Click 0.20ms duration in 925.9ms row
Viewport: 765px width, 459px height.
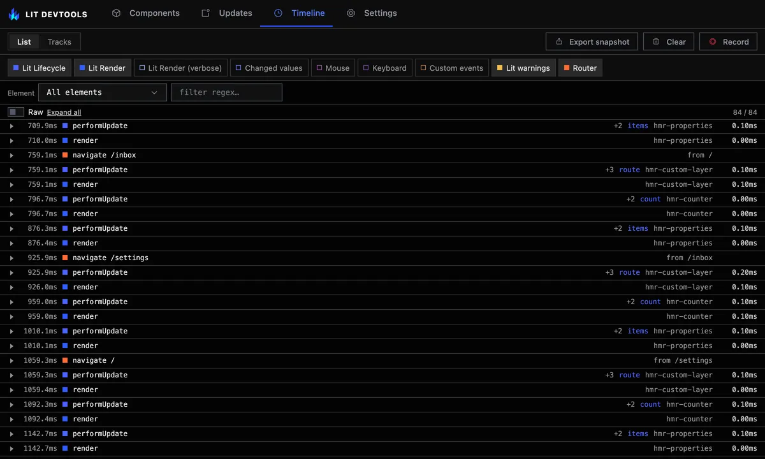click(744, 272)
